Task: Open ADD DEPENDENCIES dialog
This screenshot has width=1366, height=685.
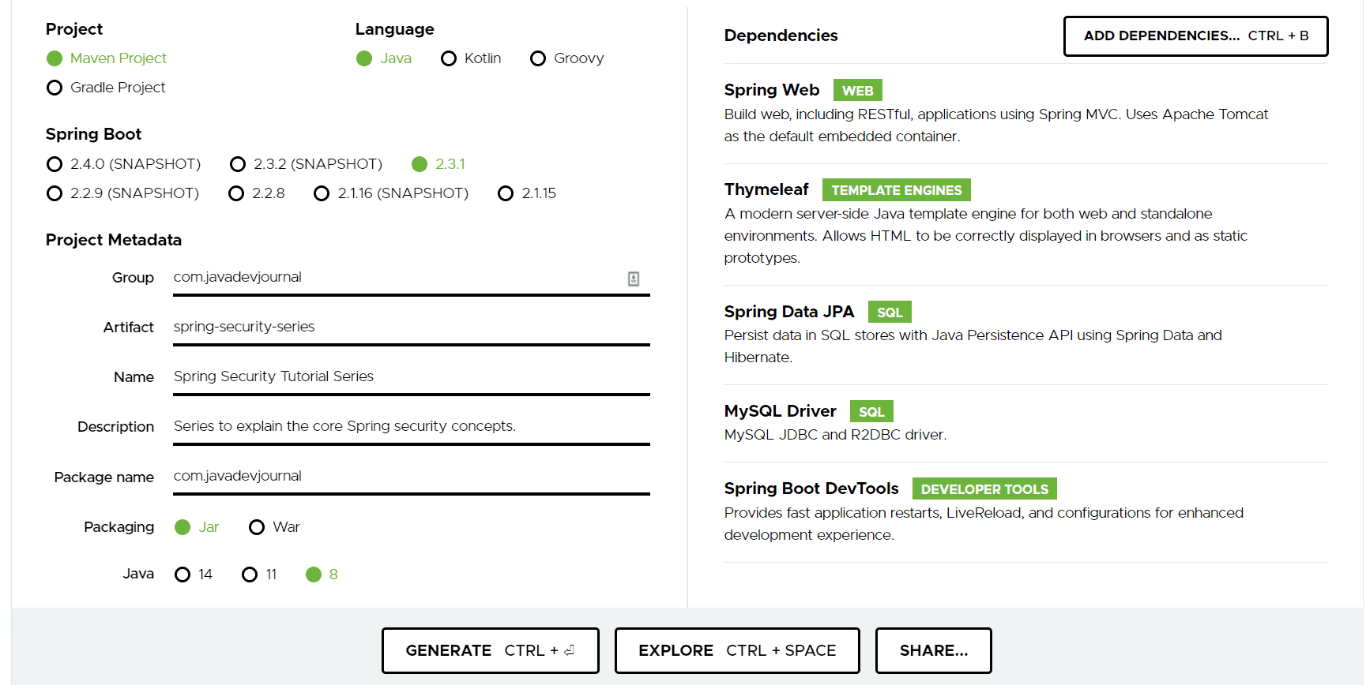Action: (x=1195, y=36)
